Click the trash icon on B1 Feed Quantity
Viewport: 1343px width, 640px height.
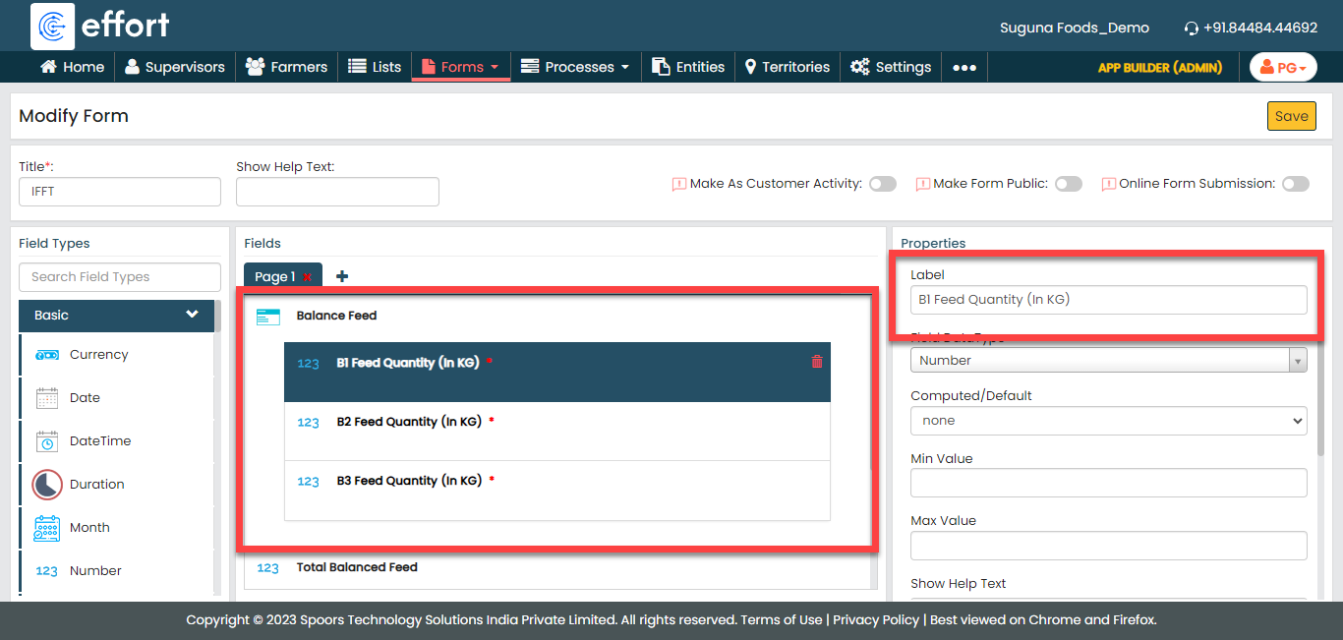(x=816, y=362)
